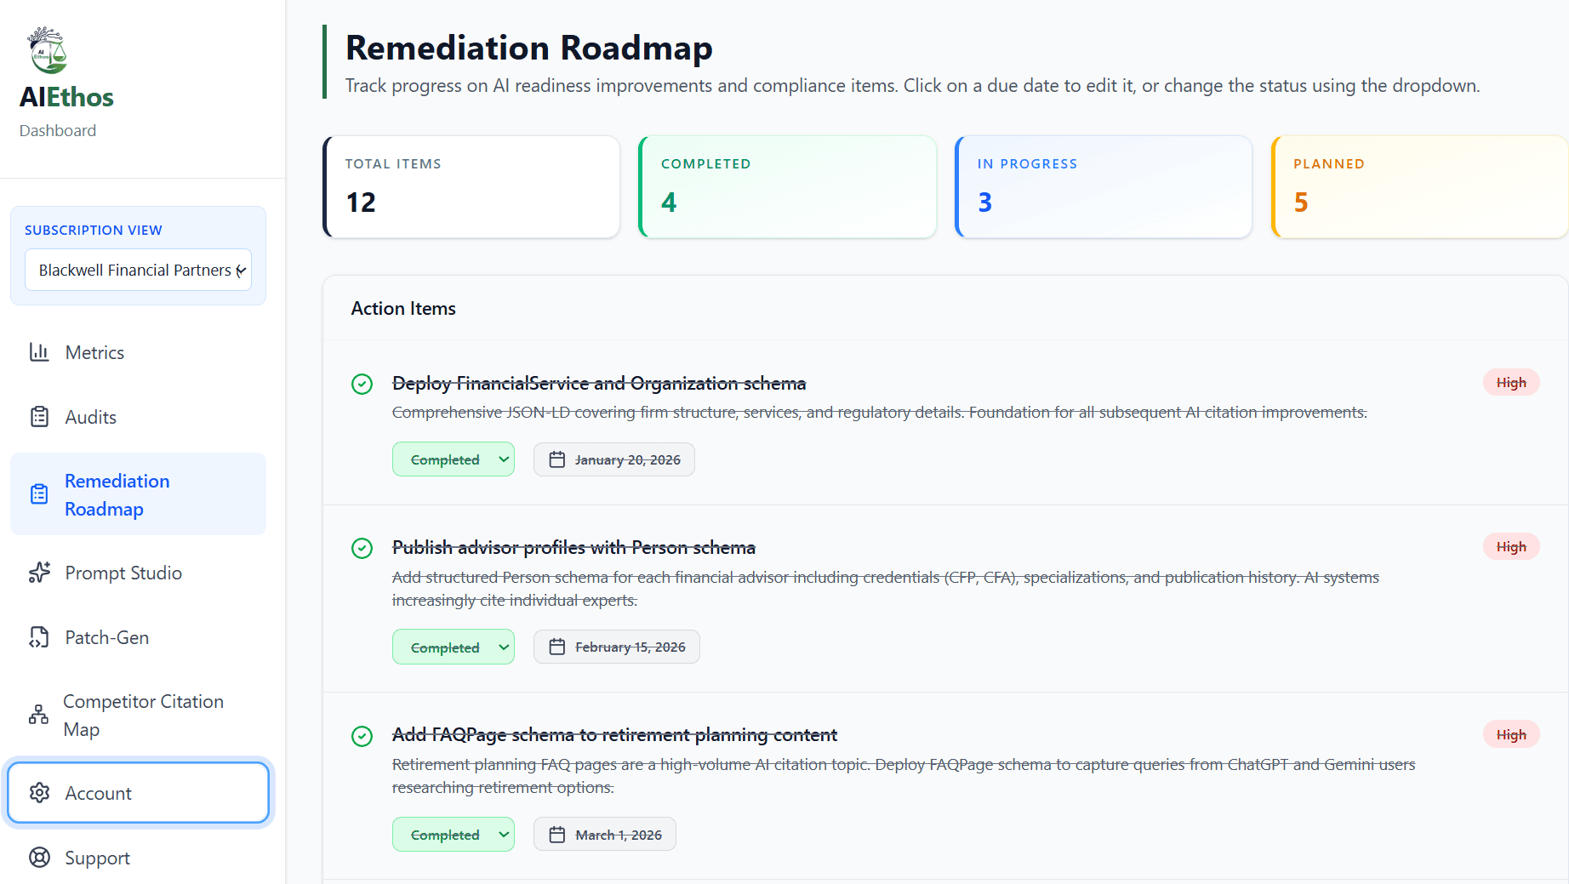
Task: Open the Account page
Action: tap(138, 793)
